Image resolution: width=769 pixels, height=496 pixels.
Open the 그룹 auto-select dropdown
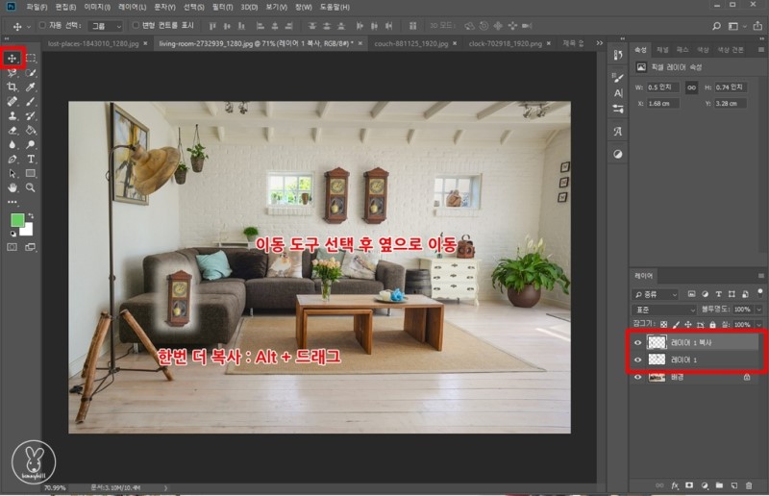tap(105, 26)
